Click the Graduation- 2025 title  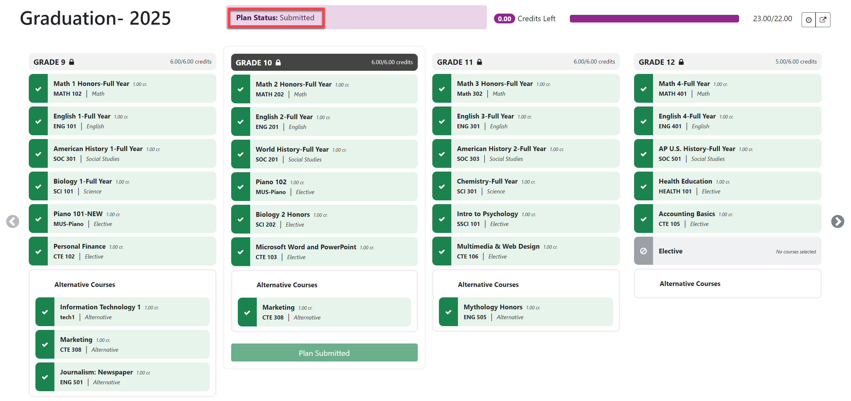tap(96, 18)
